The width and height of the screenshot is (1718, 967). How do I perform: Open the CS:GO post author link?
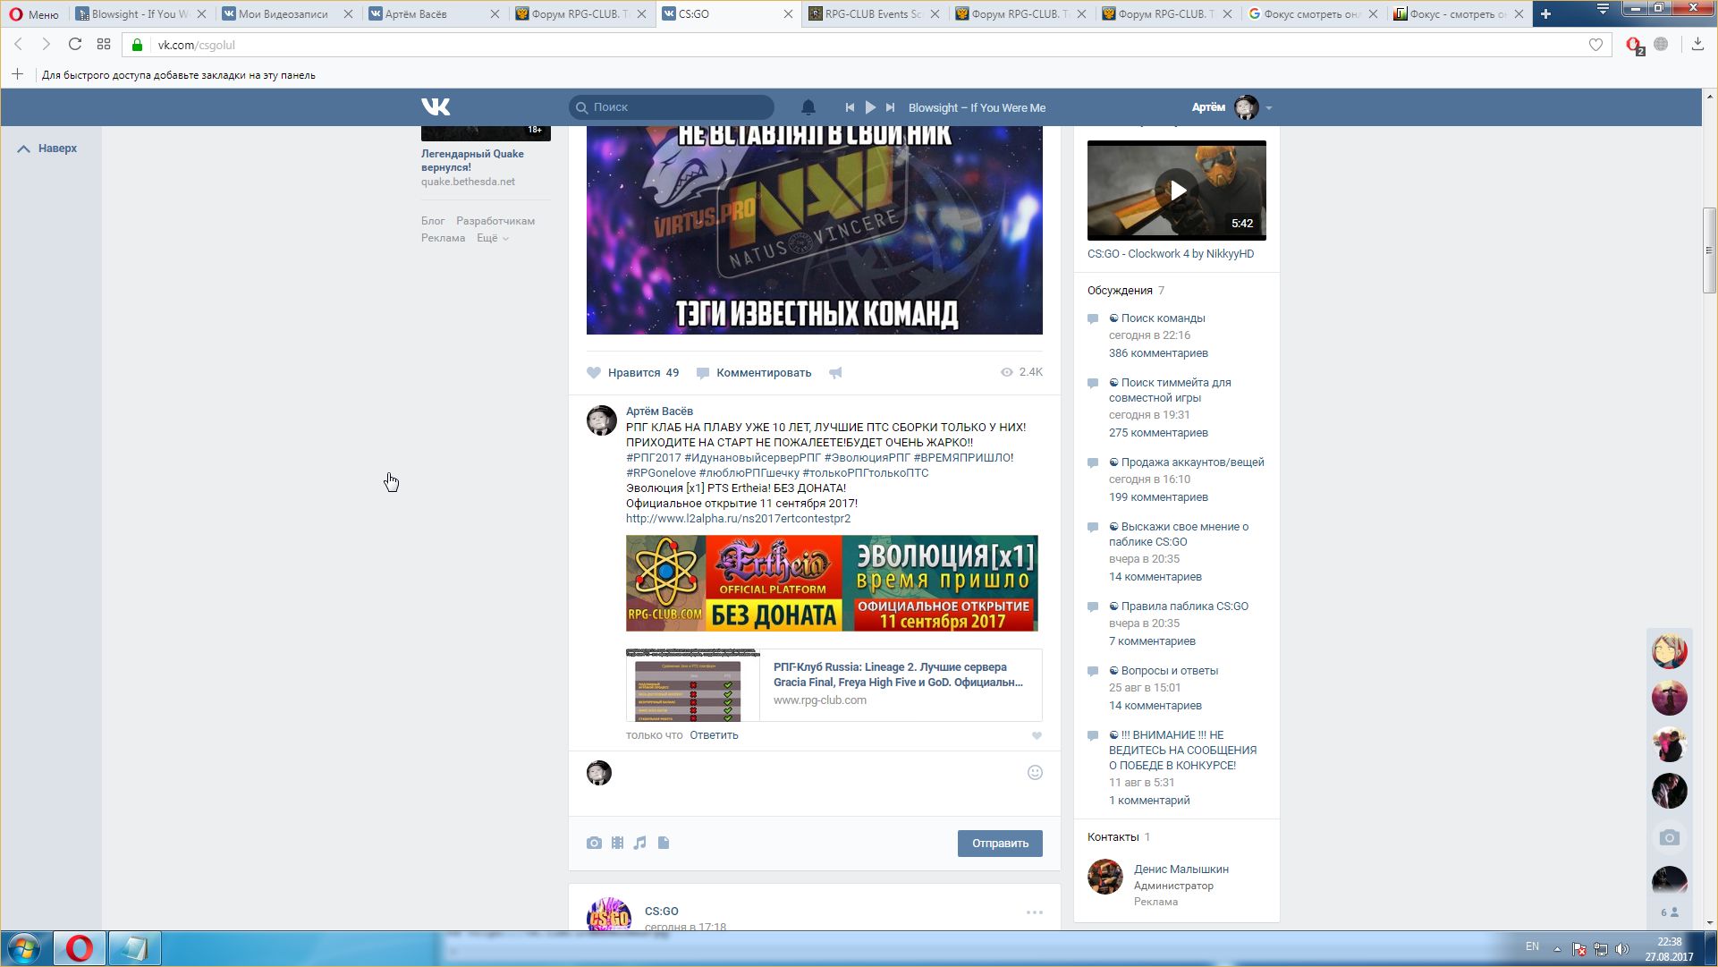[x=662, y=912]
